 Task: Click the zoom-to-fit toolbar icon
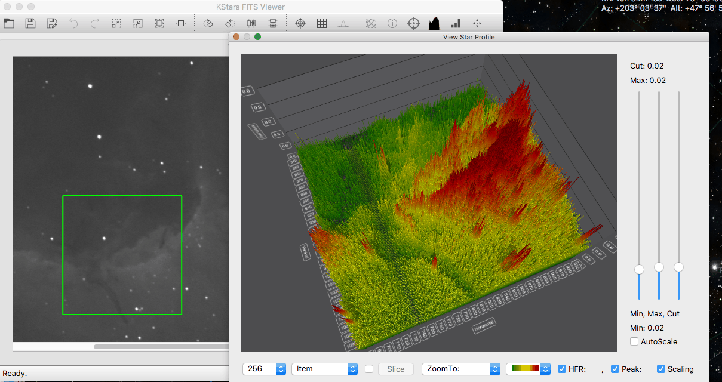[x=159, y=23]
